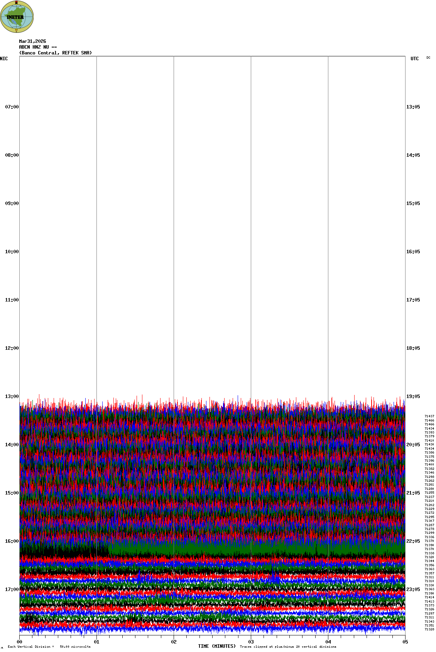Select the 10:00 local time marker
The height and width of the screenshot is (652, 436).
click(12, 252)
